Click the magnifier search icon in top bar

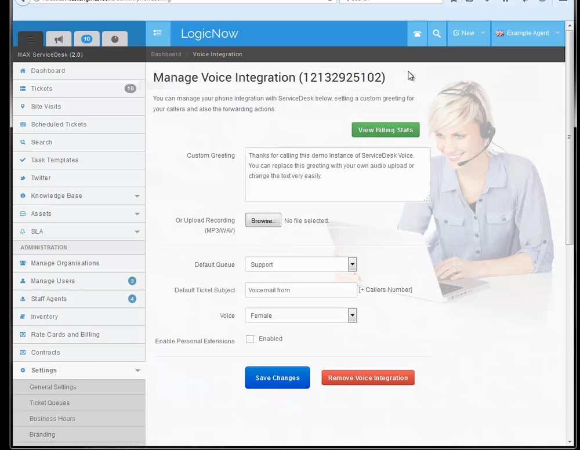click(437, 34)
